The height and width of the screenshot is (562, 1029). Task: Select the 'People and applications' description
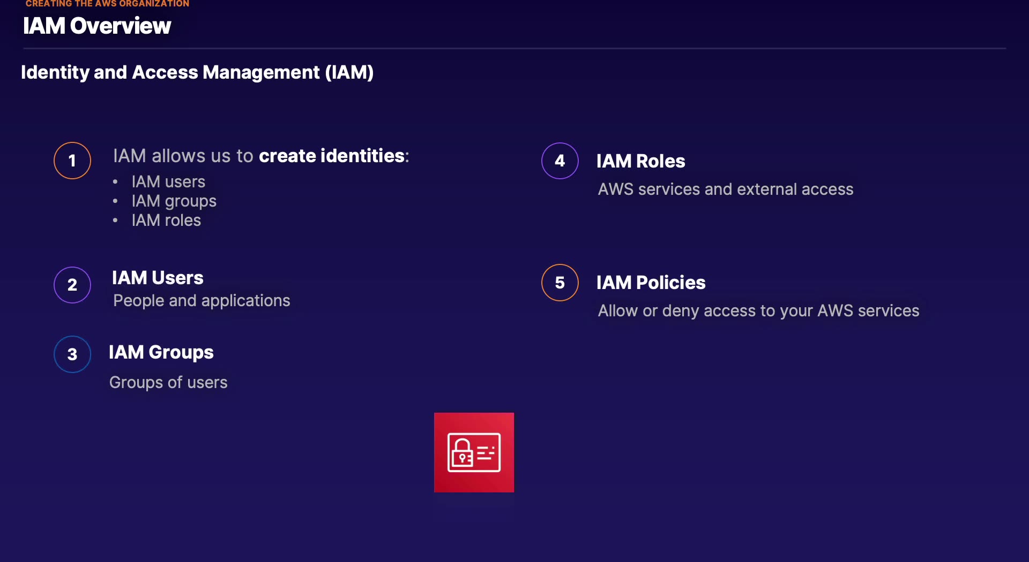click(202, 301)
